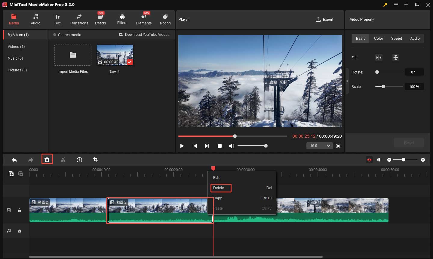Switch to the Text tab

pos(57,19)
